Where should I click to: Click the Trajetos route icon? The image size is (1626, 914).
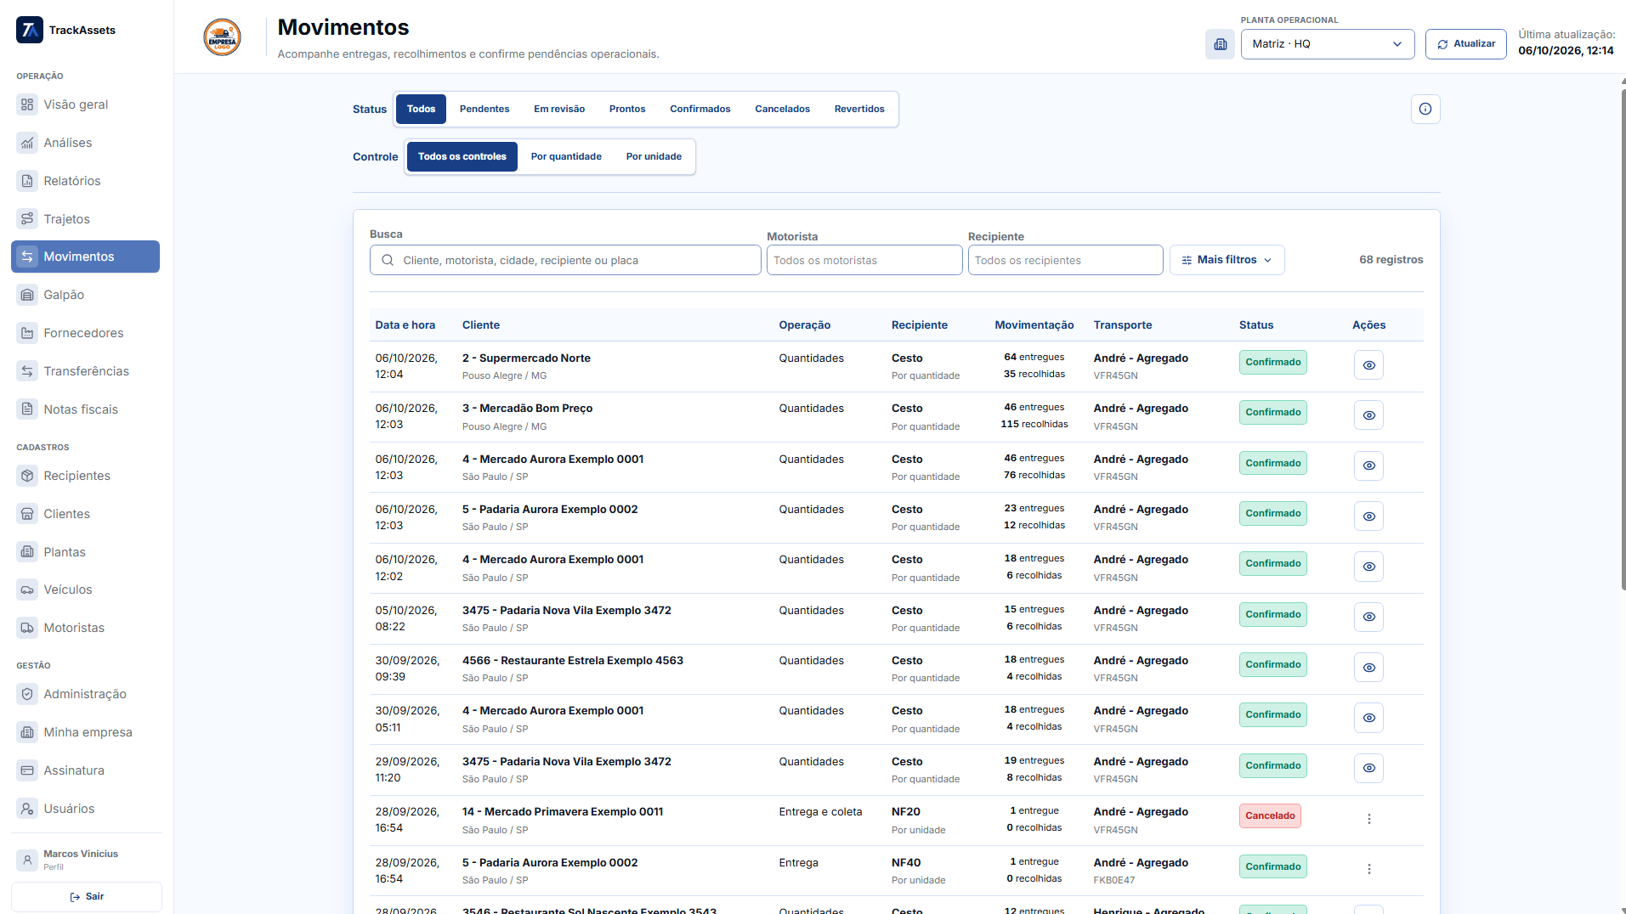tap(27, 219)
